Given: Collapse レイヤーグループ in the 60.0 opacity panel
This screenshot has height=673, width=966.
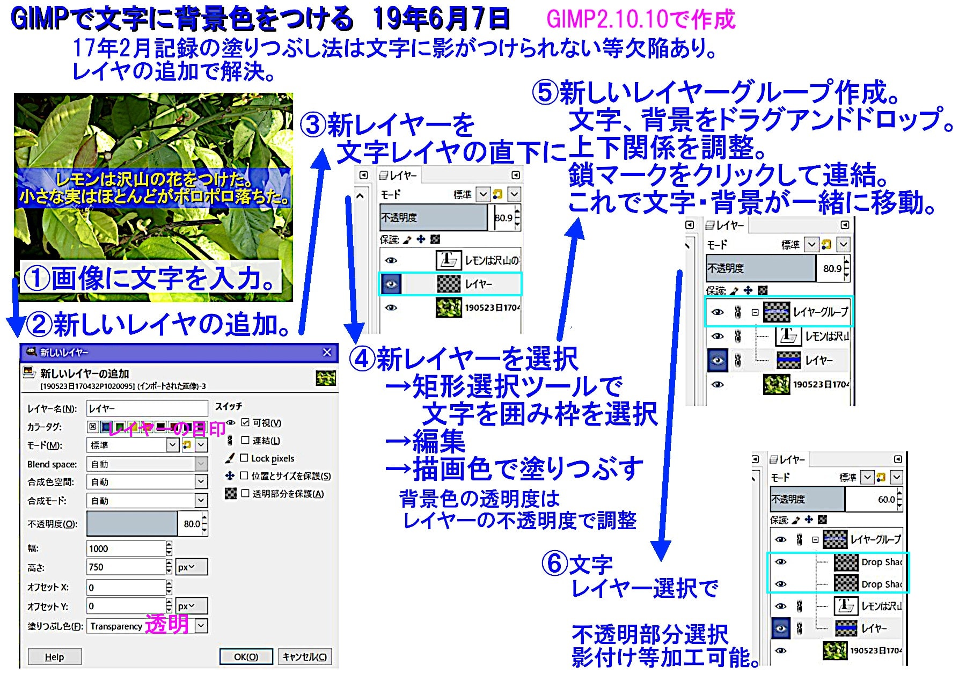Looking at the screenshot, I should click(815, 539).
